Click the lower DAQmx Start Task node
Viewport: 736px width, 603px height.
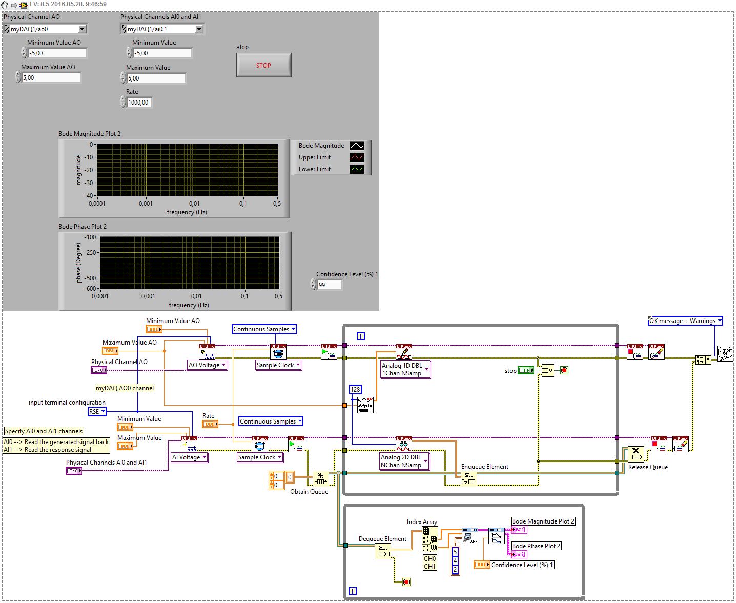[296, 444]
